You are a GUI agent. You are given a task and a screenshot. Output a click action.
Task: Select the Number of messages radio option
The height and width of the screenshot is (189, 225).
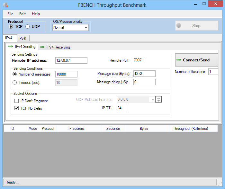15,74
